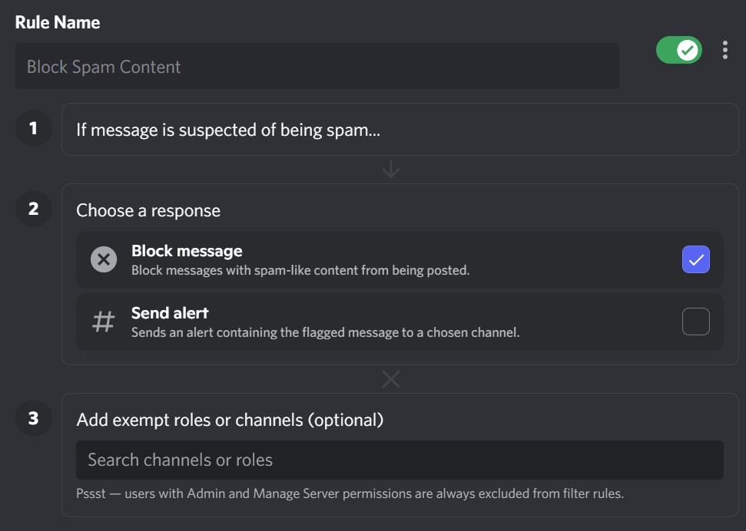Click the step 3 number badge

[x=33, y=419]
